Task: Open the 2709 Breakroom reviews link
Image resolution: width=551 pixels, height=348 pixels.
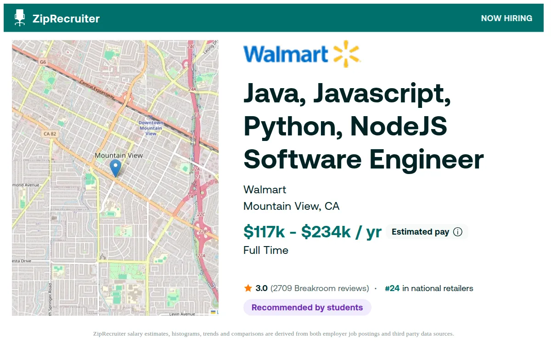Action: [x=320, y=288]
